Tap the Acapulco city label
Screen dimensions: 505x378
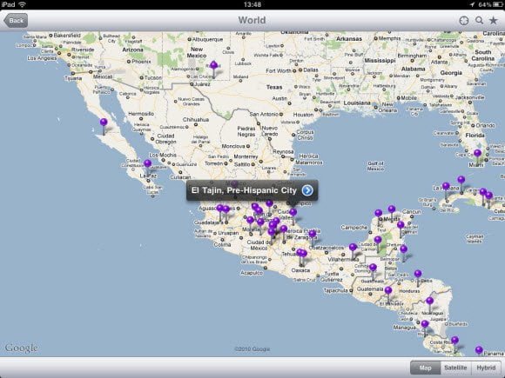point(252,273)
